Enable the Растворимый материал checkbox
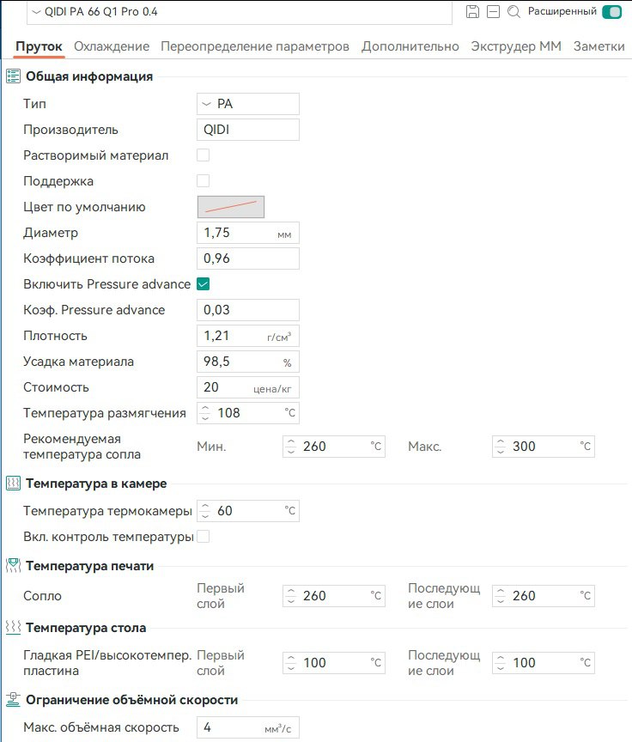The height and width of the screenshot is (742, 632). pos(204,155)
